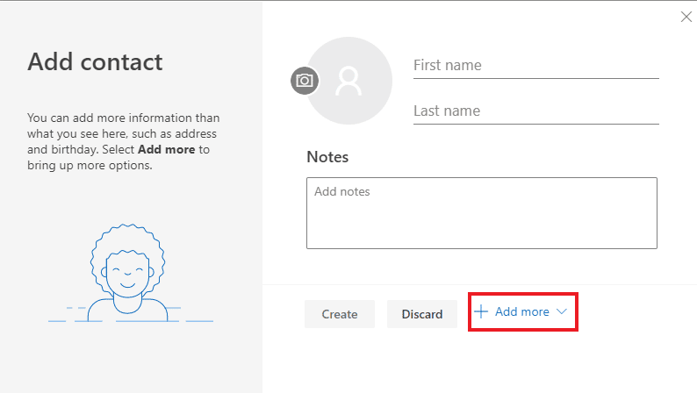Close the Add contact dialog
Image resolution: width=697 pixels, height=393 pixels.
(686, 17)
